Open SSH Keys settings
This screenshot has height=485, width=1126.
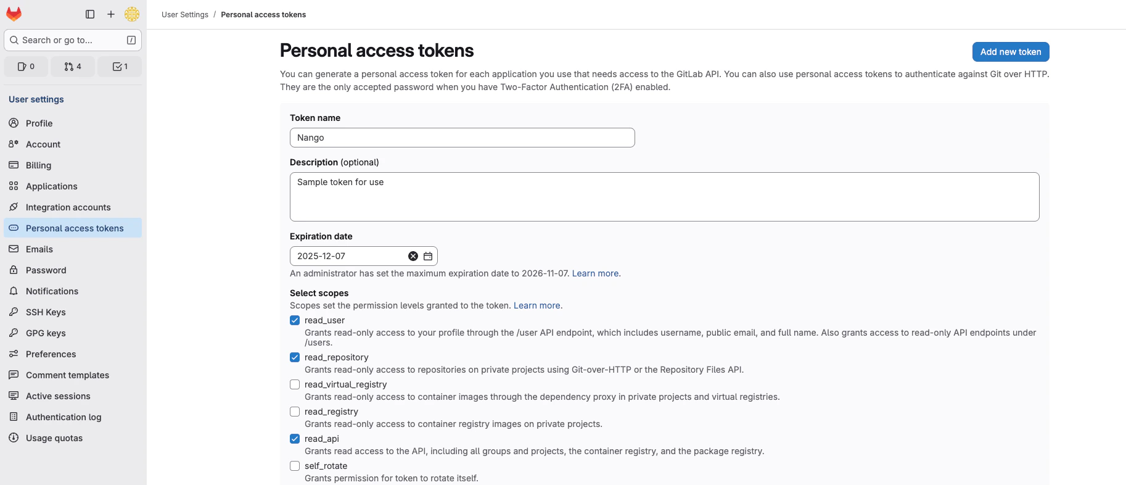click(x=46, y=312)
